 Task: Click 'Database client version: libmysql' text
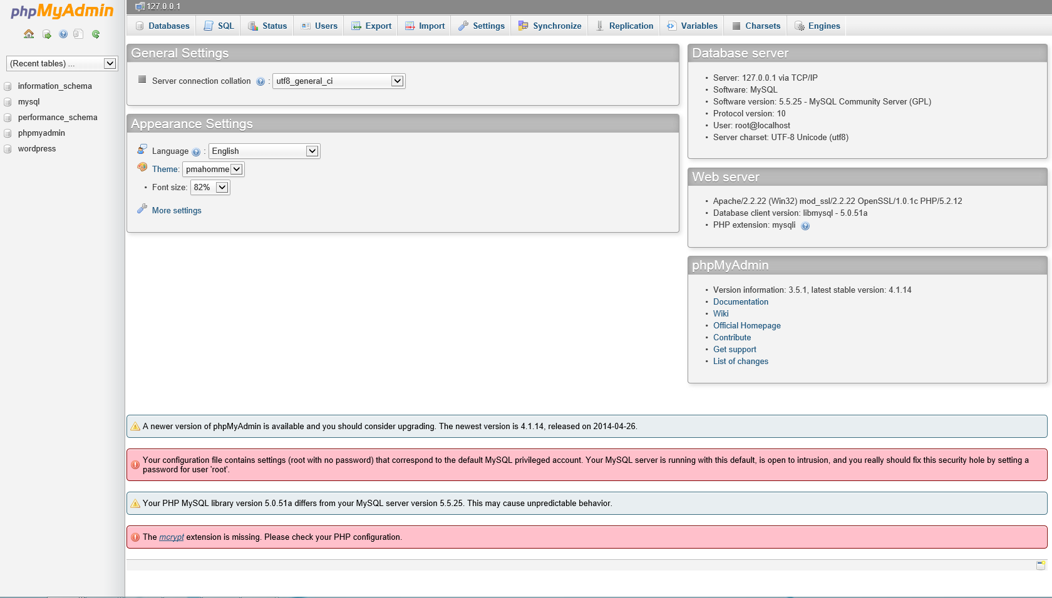(x=790, y=213)
